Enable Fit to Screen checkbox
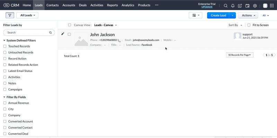The height and width of the screenshot is (138, 277). point(249,25)
